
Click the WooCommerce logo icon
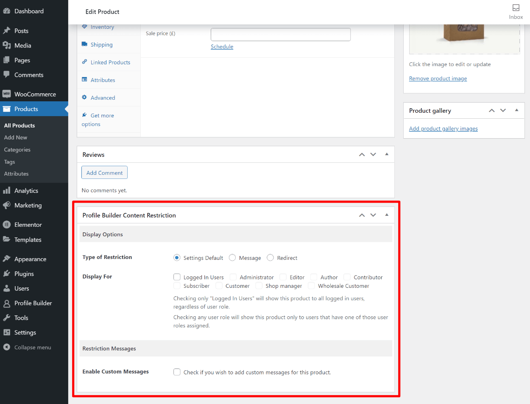pyautogui.click(x=6, y=94)
